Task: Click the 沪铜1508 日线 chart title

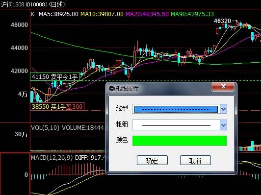Action: pos(33,4)
